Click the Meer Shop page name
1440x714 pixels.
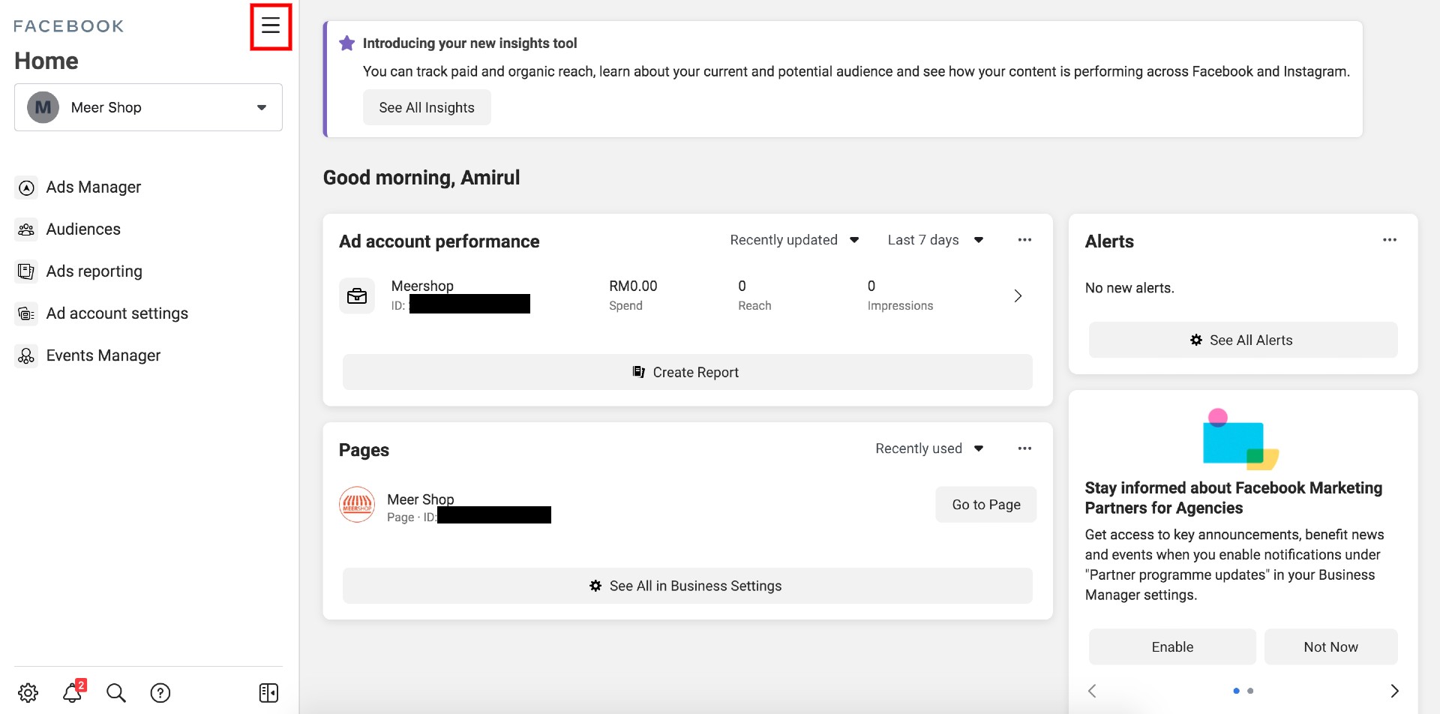421,499
